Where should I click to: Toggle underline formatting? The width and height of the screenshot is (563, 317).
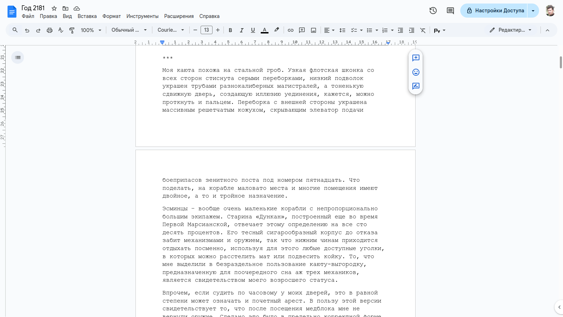click(x=253, y=30)
